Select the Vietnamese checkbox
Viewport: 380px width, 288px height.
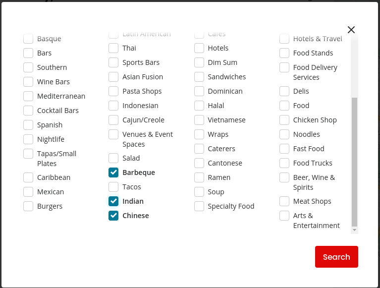coord(199,120)
